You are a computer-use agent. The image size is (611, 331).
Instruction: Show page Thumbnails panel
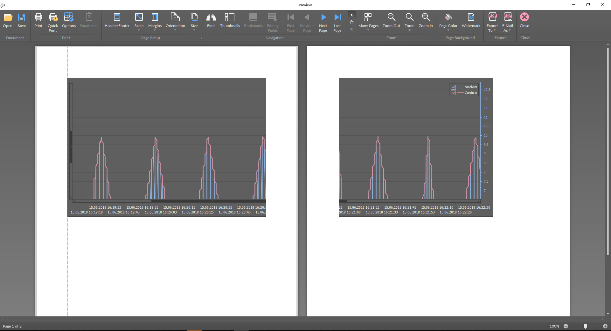(230, 20)
